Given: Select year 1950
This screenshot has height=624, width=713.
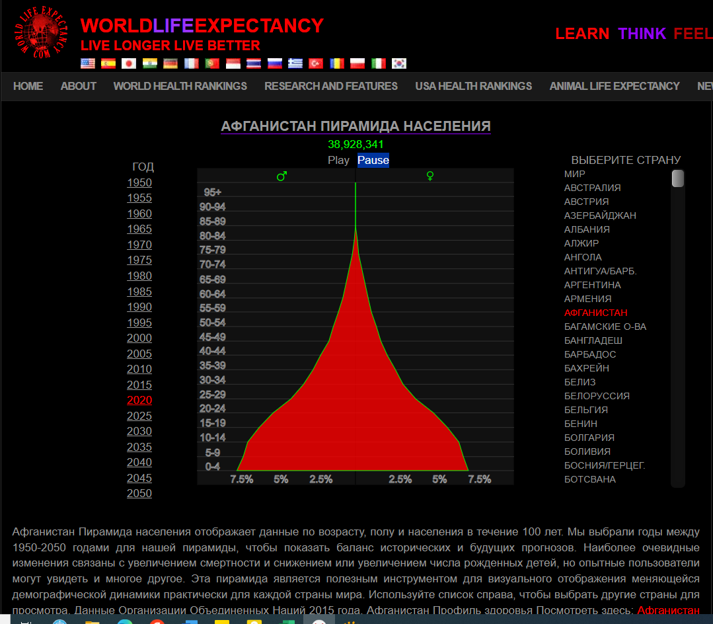Looking at the screenshot, I should pyautogui.click(x=139, y=182).
